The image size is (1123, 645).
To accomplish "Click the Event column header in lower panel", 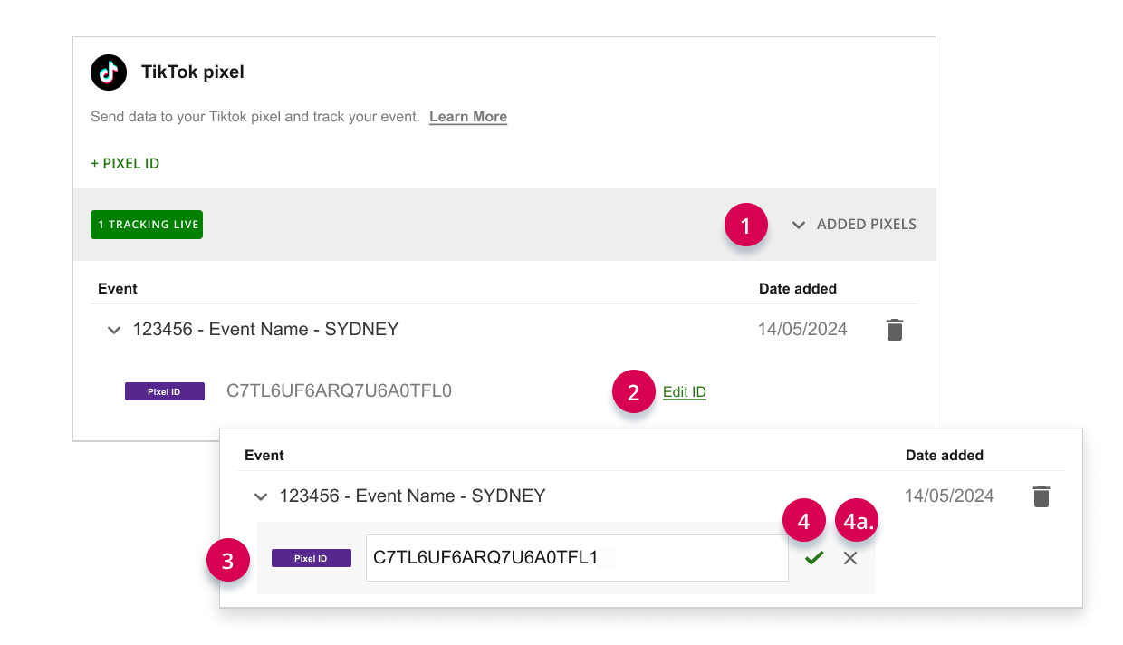I will pos(264,456).
